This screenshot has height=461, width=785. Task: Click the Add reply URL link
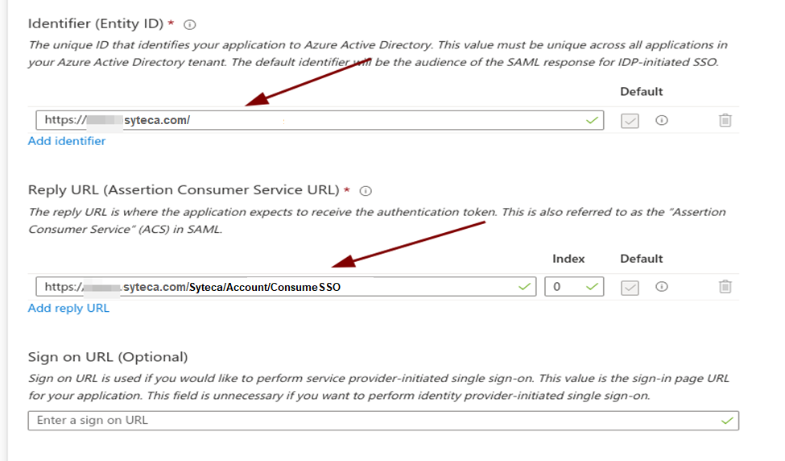tap(68, 308)
